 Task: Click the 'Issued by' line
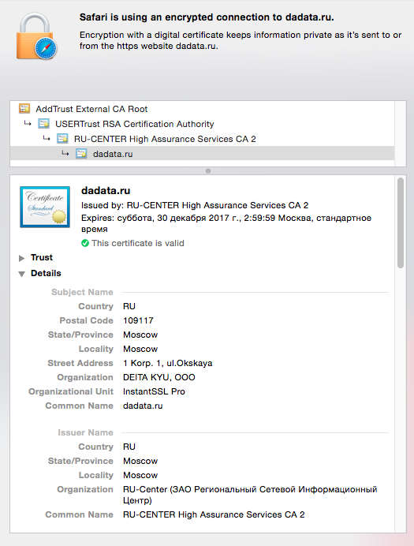pyautogui.click(x=195, y=205)
